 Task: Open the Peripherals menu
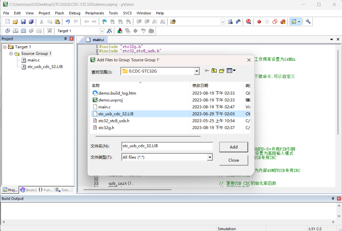(95, 13)
